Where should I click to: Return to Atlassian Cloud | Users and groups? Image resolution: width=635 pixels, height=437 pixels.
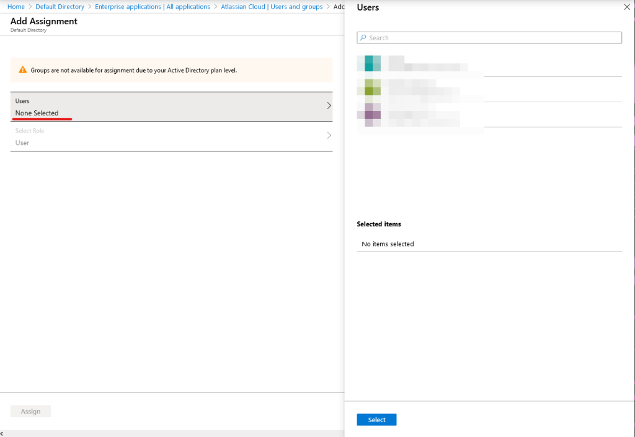[272, 7]
